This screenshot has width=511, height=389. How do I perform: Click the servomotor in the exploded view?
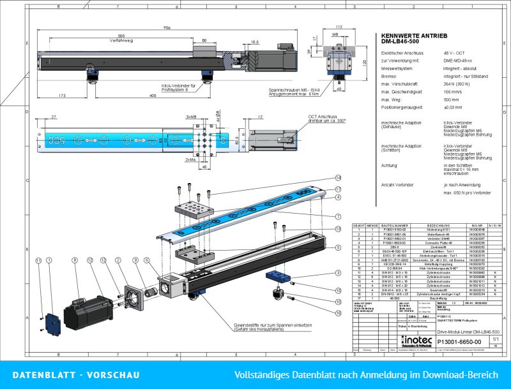88,313
